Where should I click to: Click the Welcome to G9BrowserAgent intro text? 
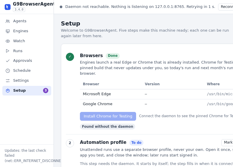coord(145,33)
